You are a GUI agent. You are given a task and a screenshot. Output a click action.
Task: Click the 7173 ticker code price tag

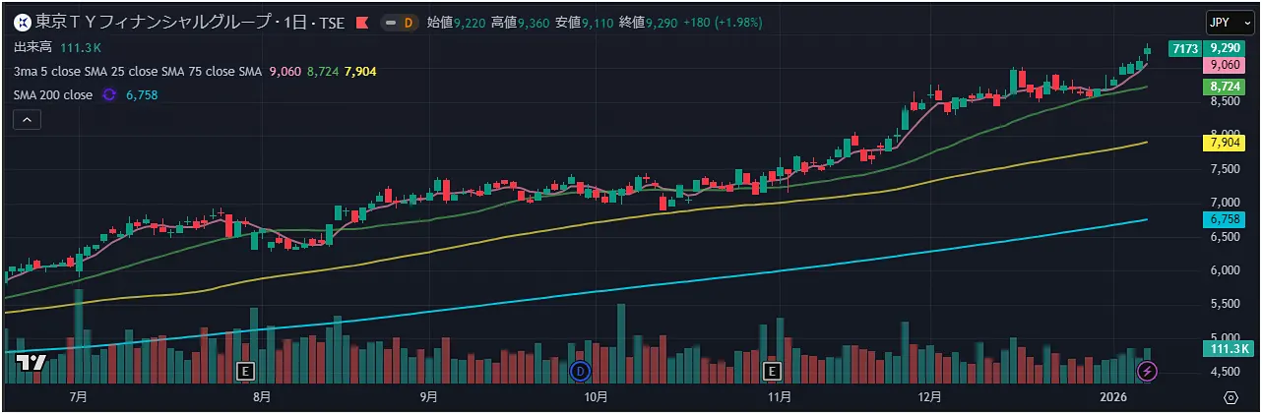pos(1184,48)
